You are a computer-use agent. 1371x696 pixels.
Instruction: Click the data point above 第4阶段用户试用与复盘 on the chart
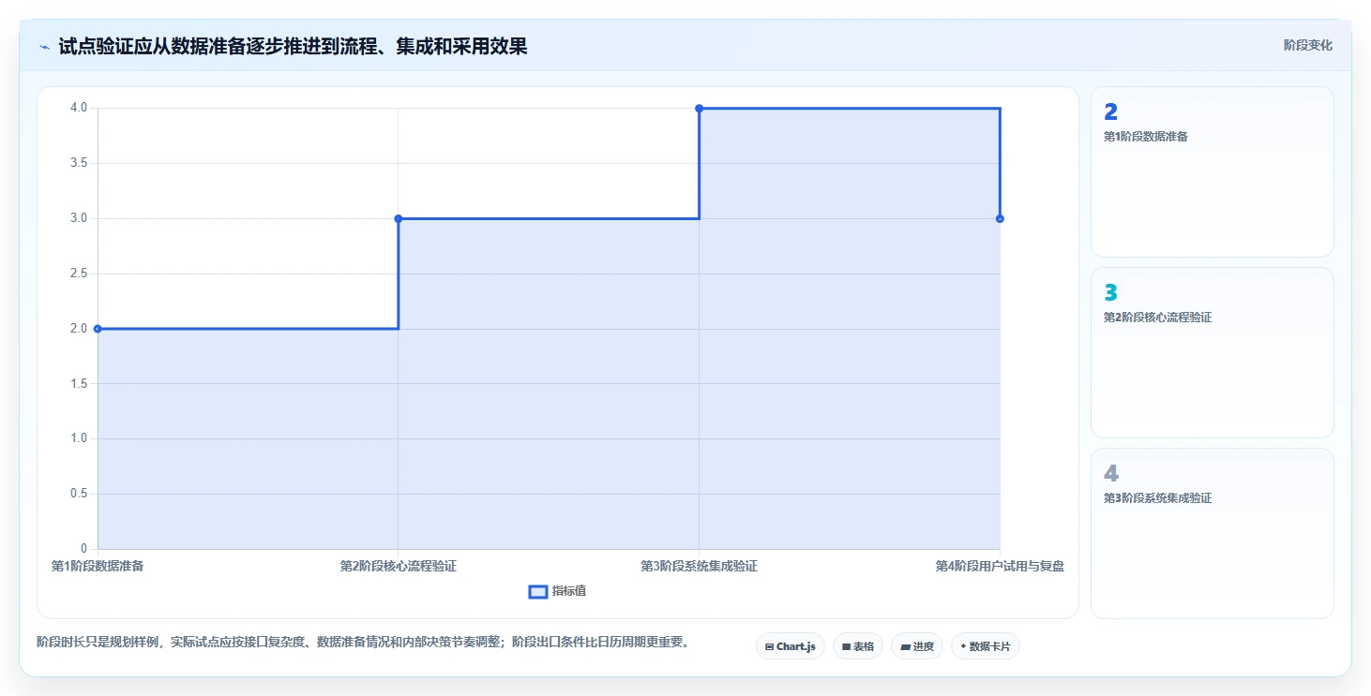pyautogui.click(x=1000, y=218)
